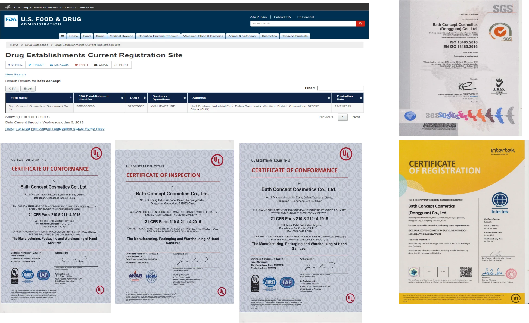Sort table by Firm Name column arrow
The height and width of the screenshot is (323, 529).
click(70, 97)
